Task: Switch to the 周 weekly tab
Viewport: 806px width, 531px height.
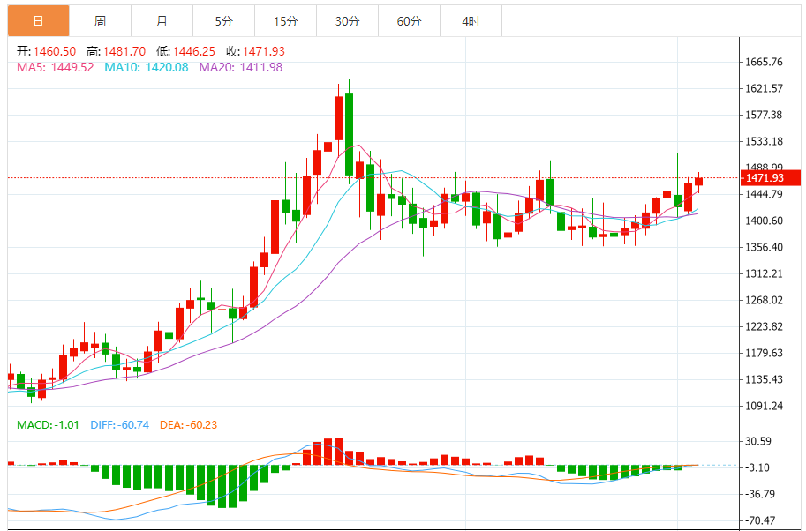Action: pyautogui.click(x=101, y=21)
